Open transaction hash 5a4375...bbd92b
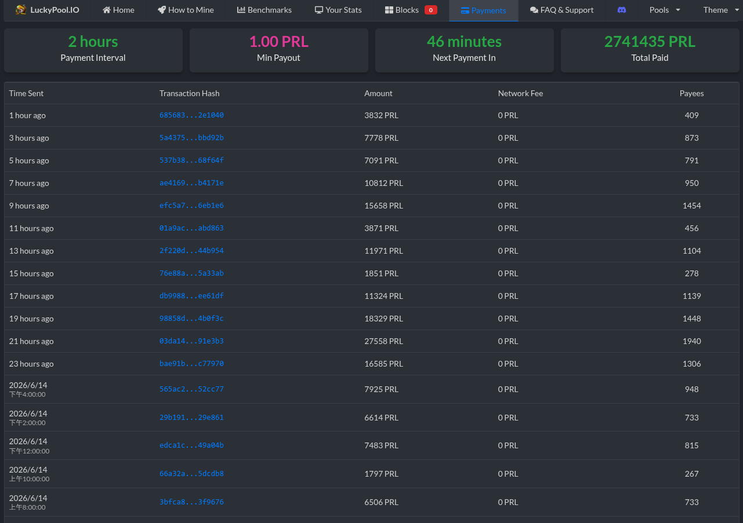Viewport: 743px width, 523px height. coord(191,138)
